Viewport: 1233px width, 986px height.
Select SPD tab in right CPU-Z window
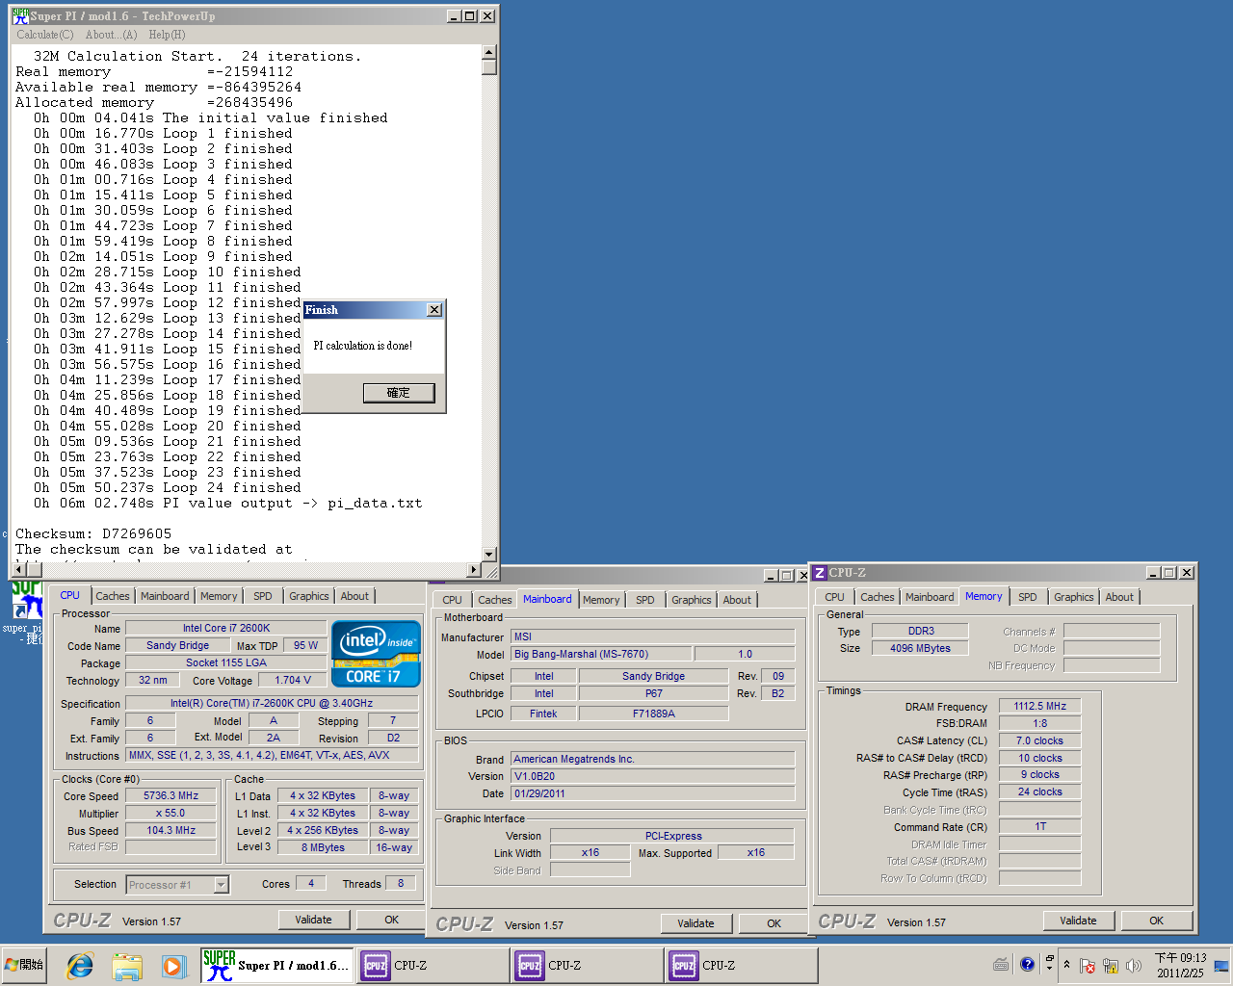pyautogui.click(x=1028, y=597)
